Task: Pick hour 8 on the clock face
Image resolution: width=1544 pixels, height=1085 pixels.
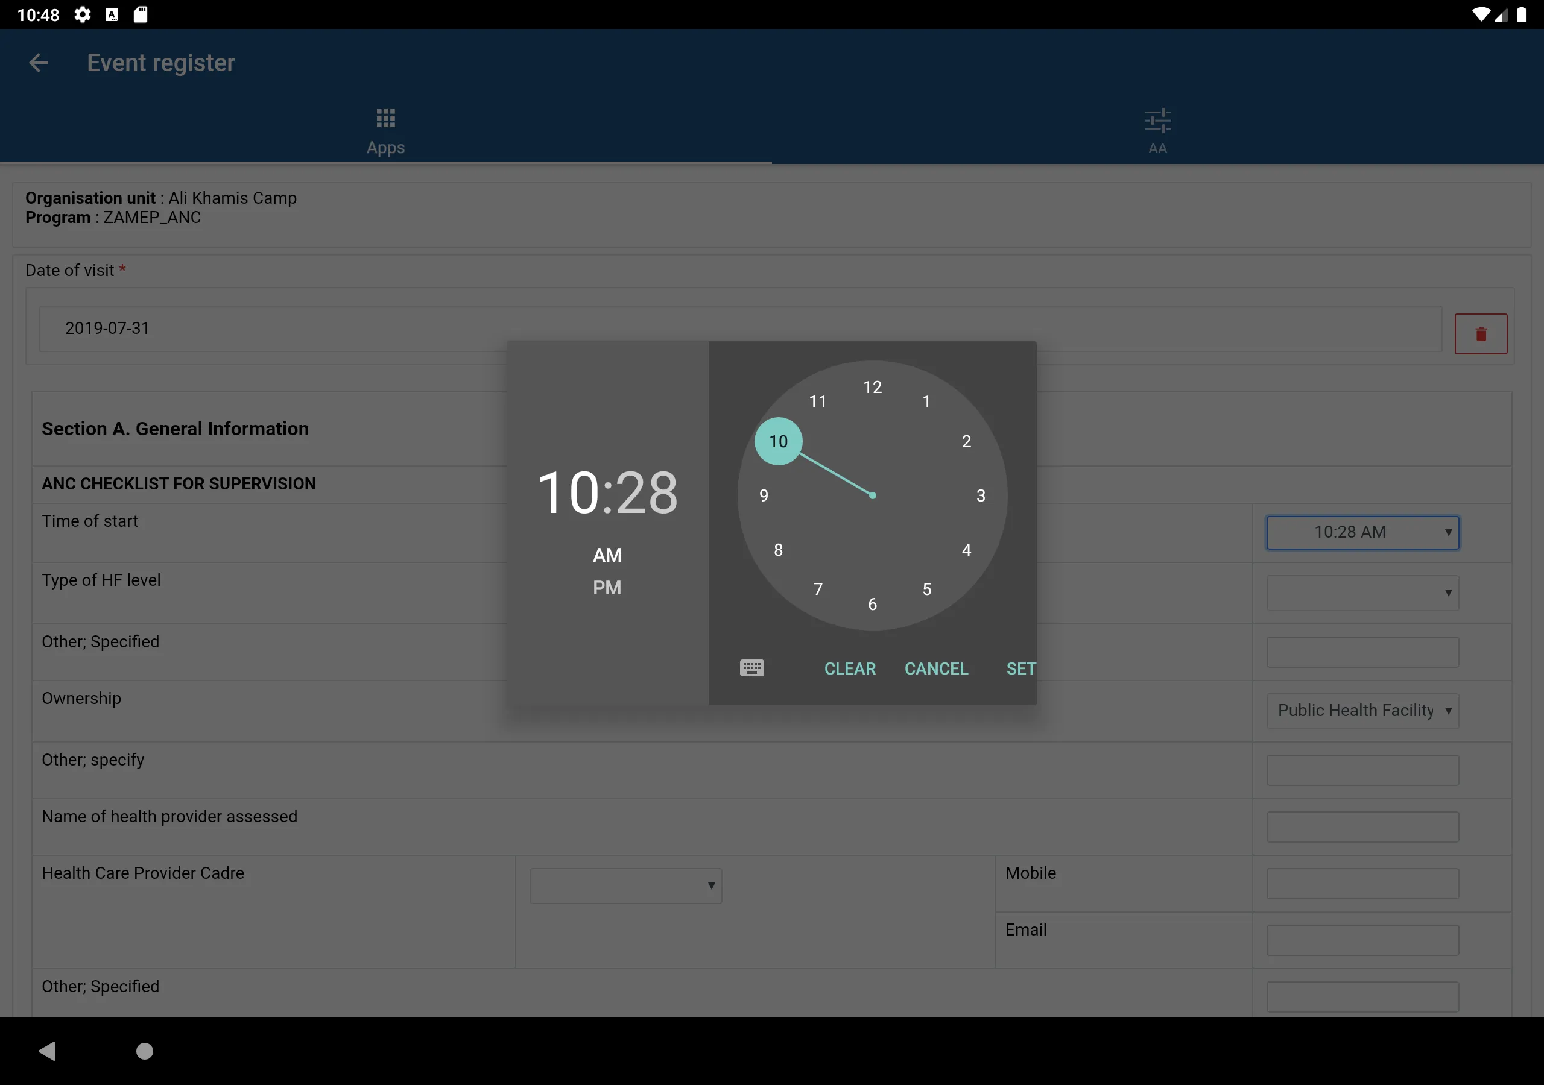Action: (778, 550)
